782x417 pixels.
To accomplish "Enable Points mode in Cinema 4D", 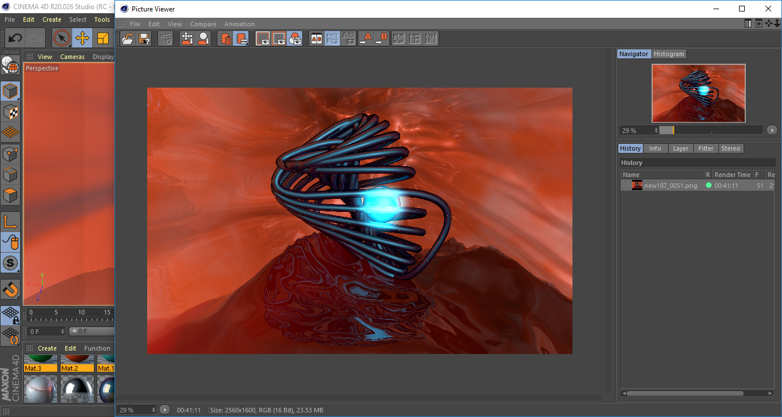I will tap(10, 154).
